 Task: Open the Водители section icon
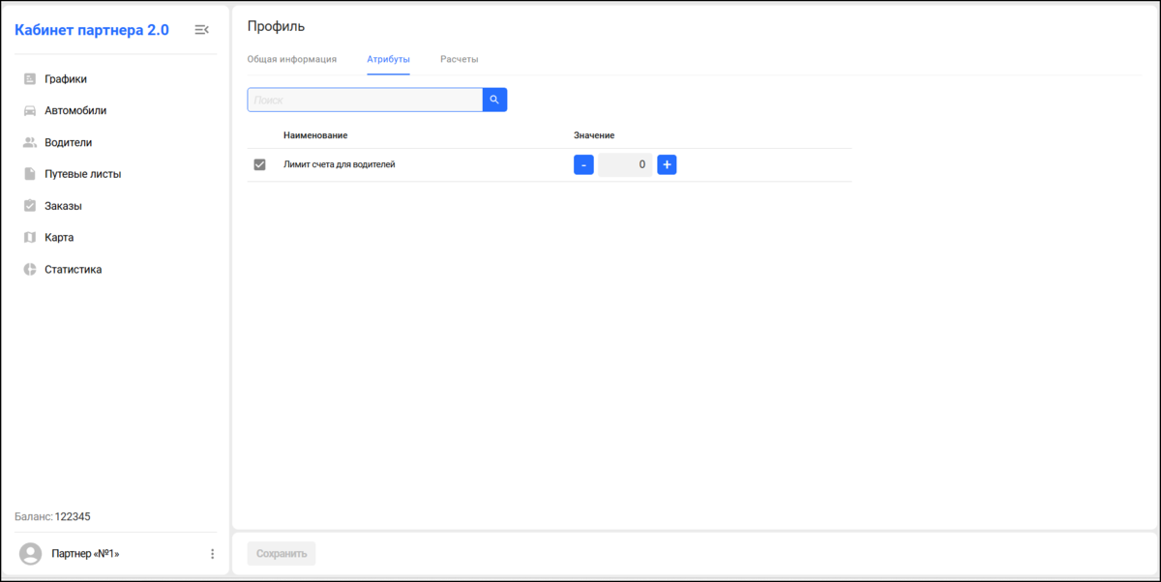pyautogui.click(x=30, y=142)
